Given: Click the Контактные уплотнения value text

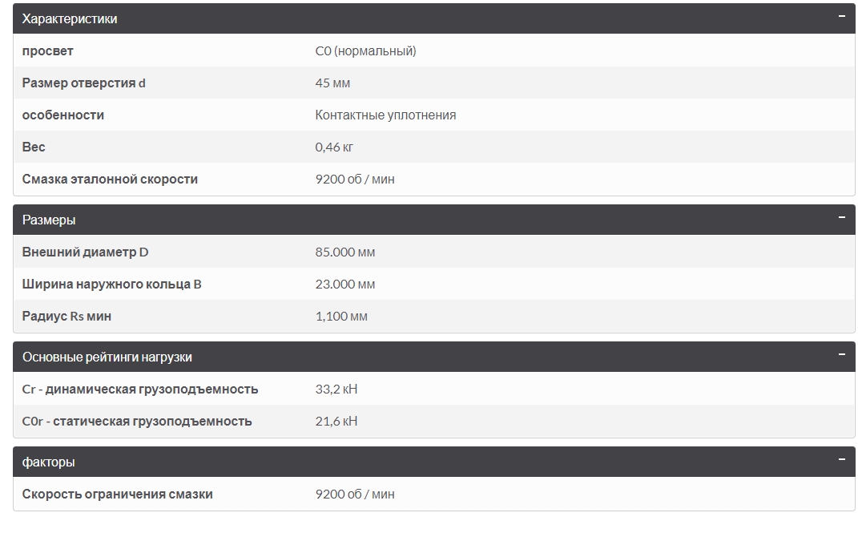Looking at the screenshot, I should pos(385,115).
